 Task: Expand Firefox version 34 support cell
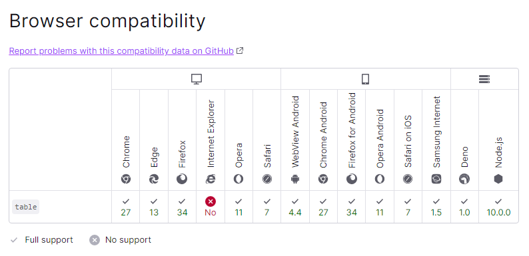(182, 207)
